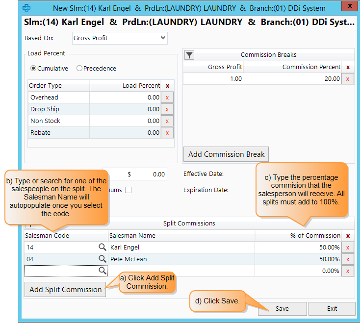Open search in the empty salesman row

pyautogui.click(x=103, y=271)
